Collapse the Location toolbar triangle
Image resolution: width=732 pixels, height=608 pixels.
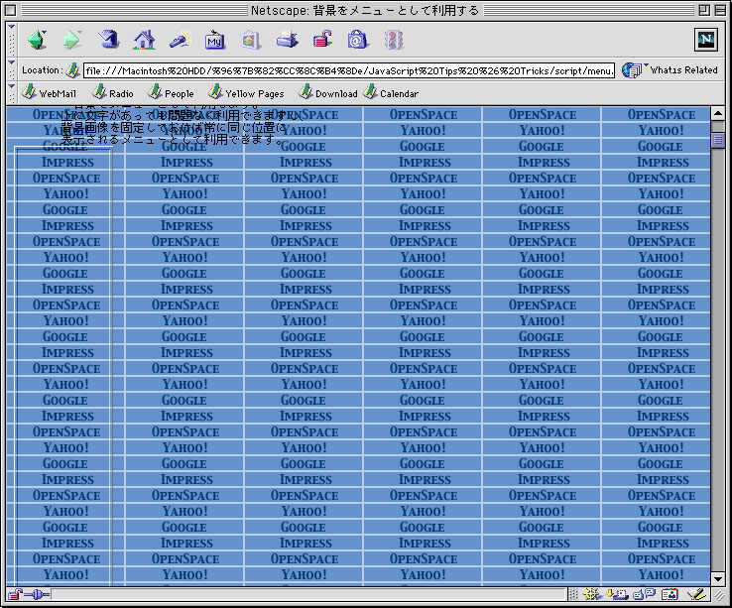[12, 62]
